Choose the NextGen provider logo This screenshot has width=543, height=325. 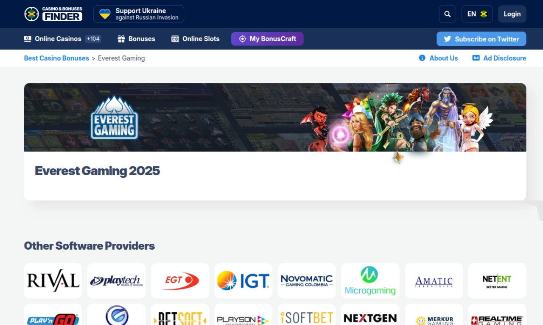tap(370, 314)
